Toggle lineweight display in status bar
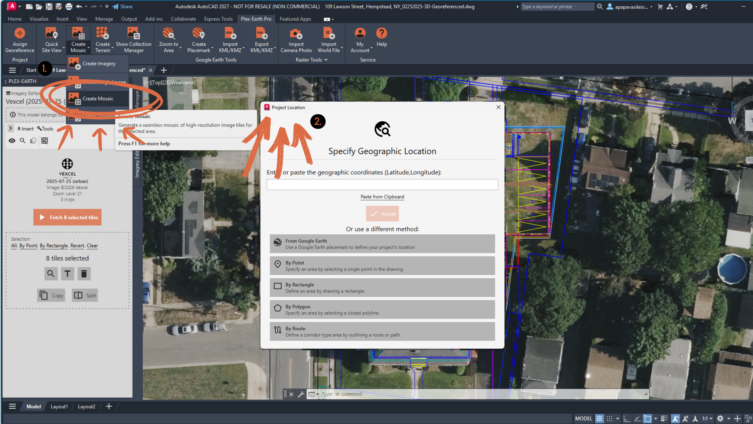This screenshot has width=753, height=424. coord(664,419)
